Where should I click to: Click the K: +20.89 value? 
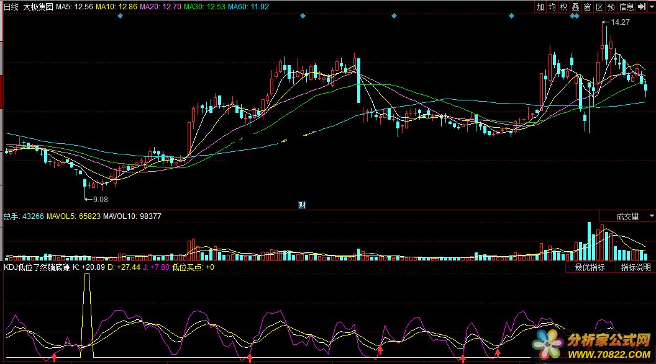click(x=89, y=267)
